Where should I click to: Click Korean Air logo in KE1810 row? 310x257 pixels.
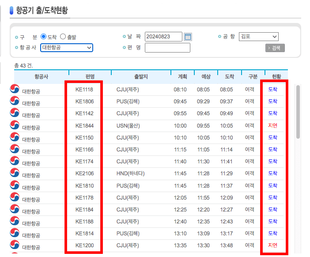pos(15,185)
